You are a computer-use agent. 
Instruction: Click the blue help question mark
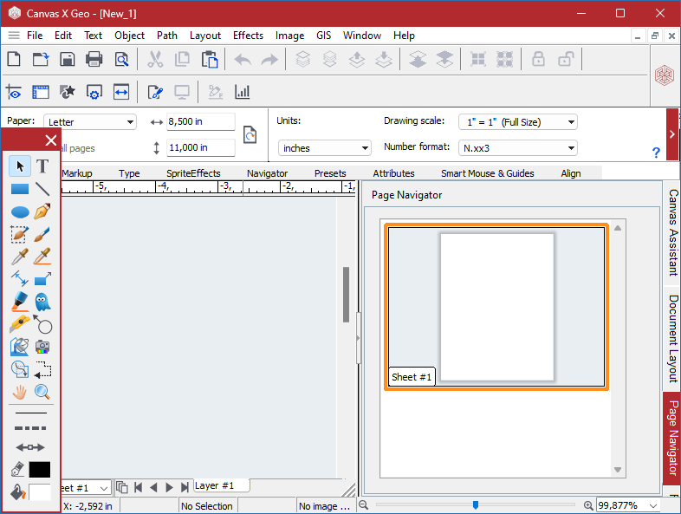click(656, 153)
